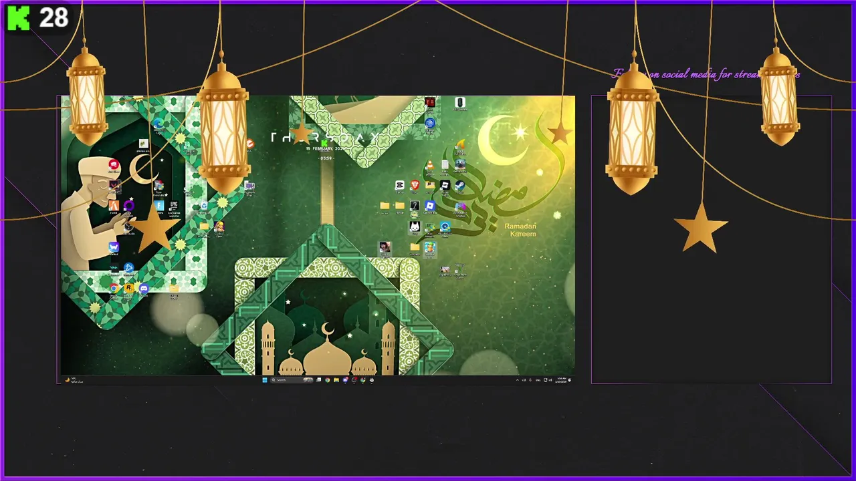The width and height of the screenshot is (856, 481).
Task: Open the taskbar clock and date
Action: 562,380
